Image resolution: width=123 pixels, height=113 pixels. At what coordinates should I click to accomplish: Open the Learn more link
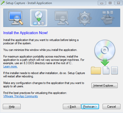[x=10, y=66]
